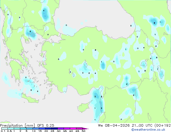Open the weatheronline.co.uk link
The width and height of the screenshot is (171, 132).
(148, 130)
